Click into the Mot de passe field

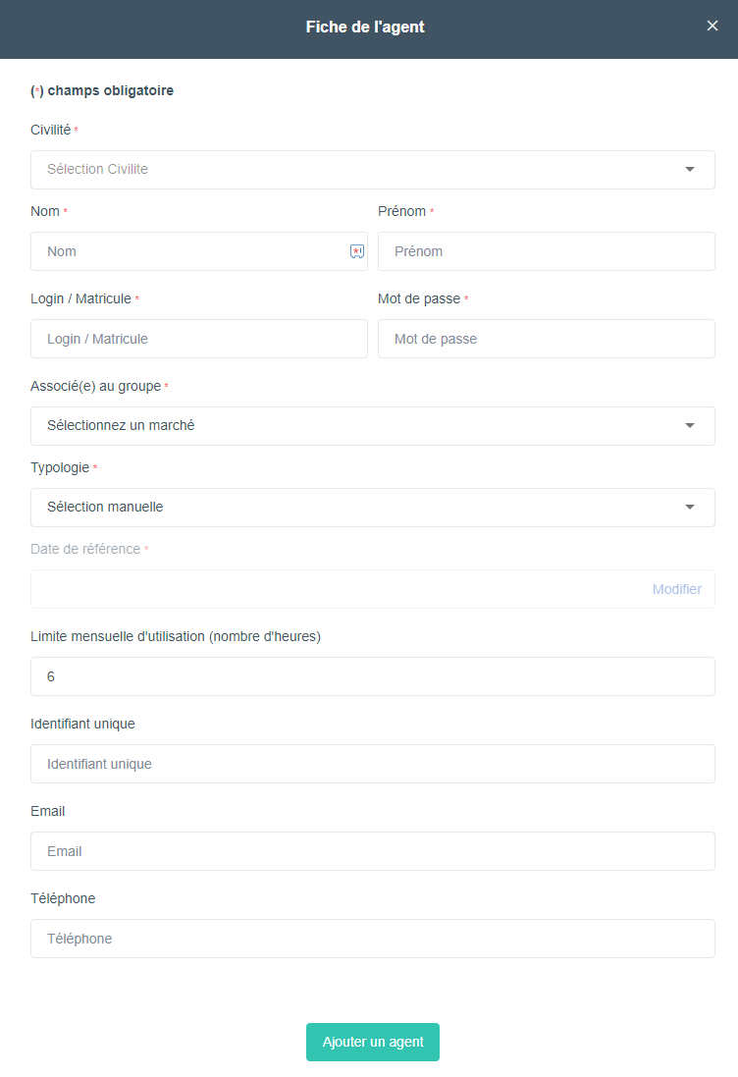[547, 339]
